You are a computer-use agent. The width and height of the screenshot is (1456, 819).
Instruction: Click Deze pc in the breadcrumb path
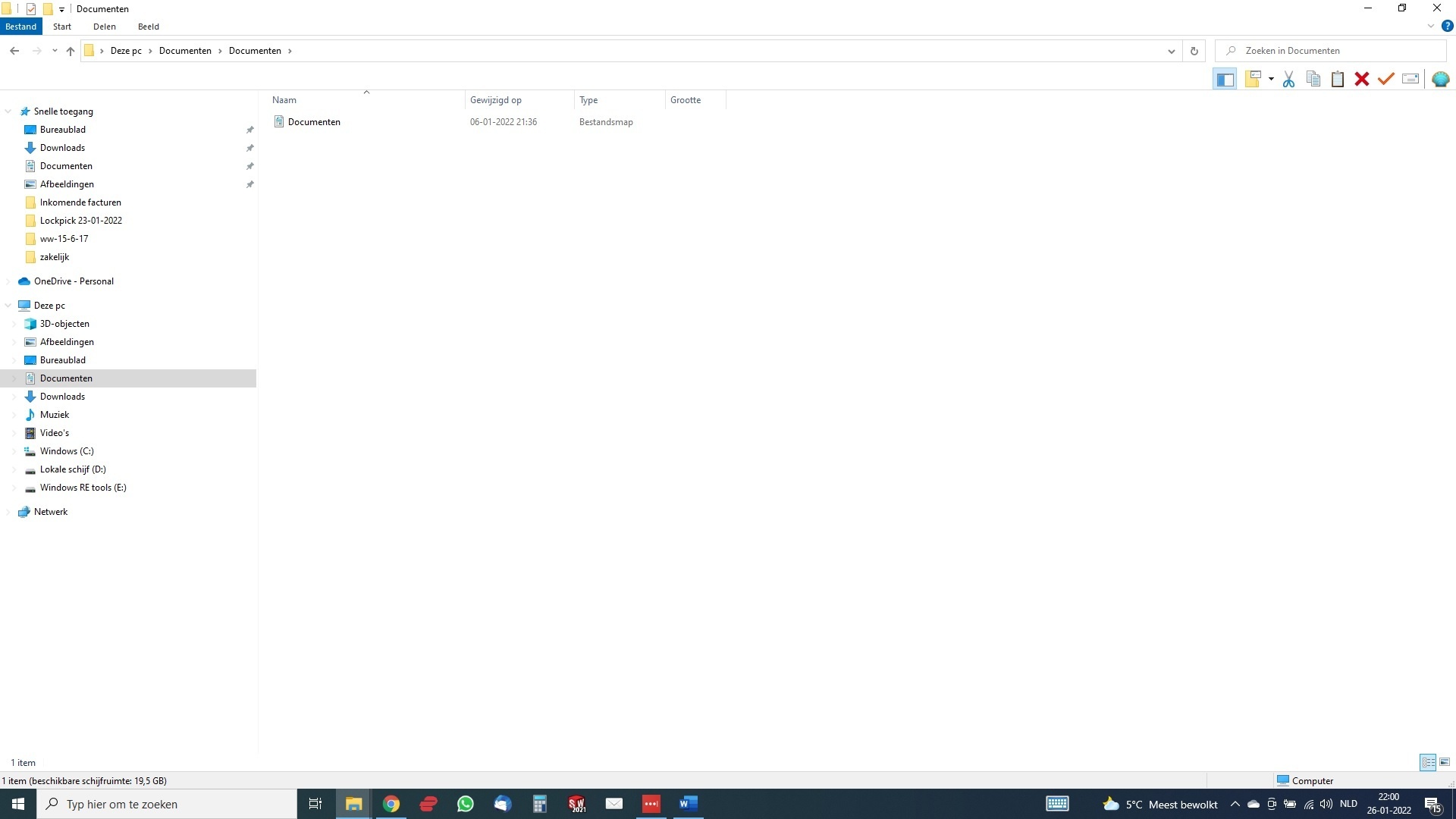[126, 50]
